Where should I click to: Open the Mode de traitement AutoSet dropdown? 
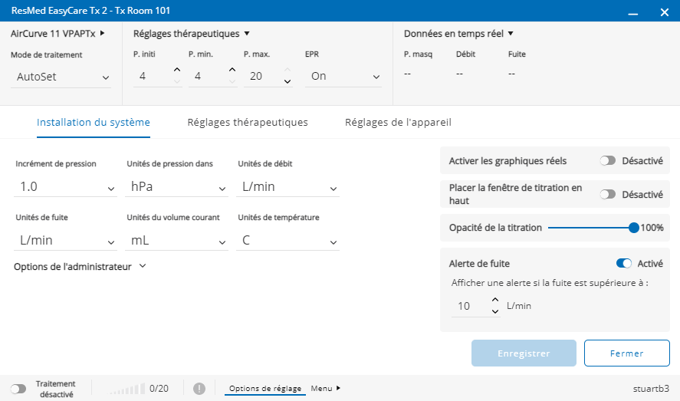tap(61, 77)
